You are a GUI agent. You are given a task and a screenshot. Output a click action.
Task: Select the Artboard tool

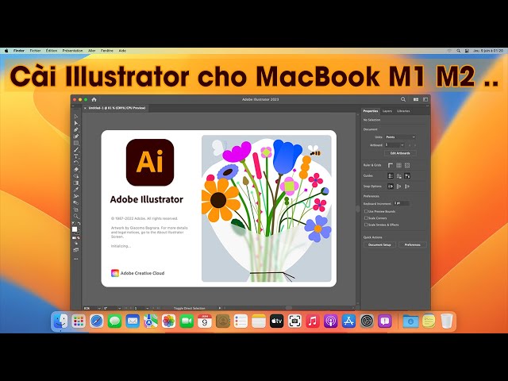76,210
